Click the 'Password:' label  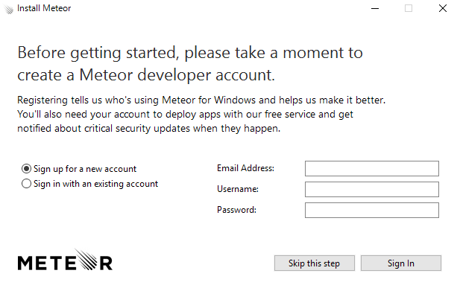pyautogui.click(x=236, y=210)
